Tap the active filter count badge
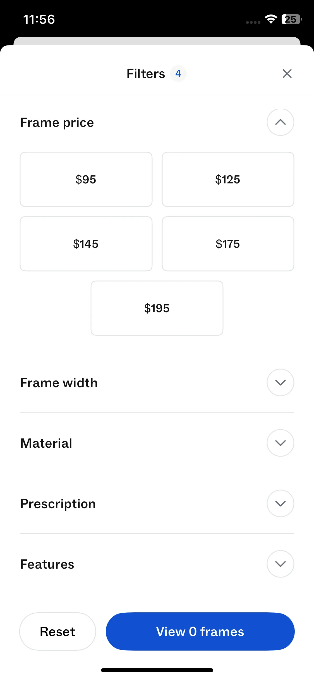 click(x=178, y=74)
